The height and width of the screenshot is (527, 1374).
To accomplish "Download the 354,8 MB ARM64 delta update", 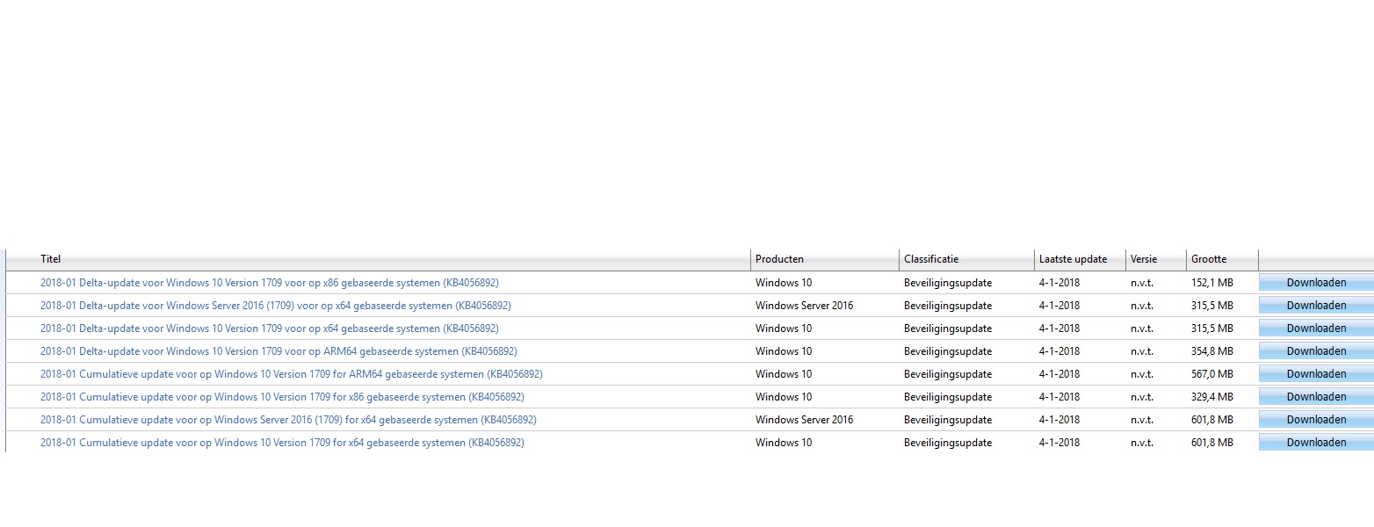I will click(1316, 351).
